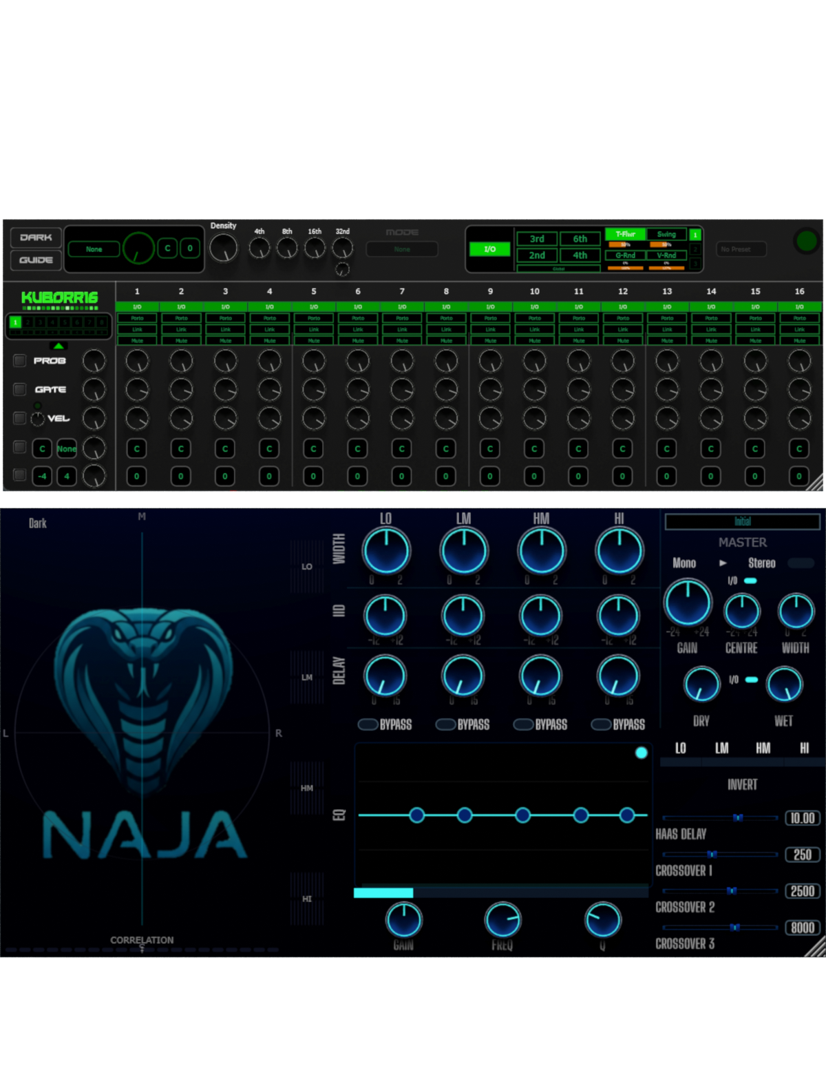The height and width of the screenshot is (1088, 826).
Task: Open step 1 note C selector
Action: [x=137, y=449]
